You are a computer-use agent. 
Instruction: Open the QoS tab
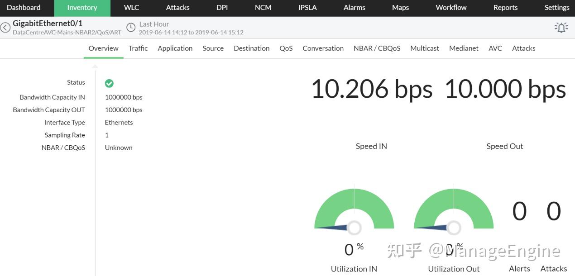click(286, 48)
